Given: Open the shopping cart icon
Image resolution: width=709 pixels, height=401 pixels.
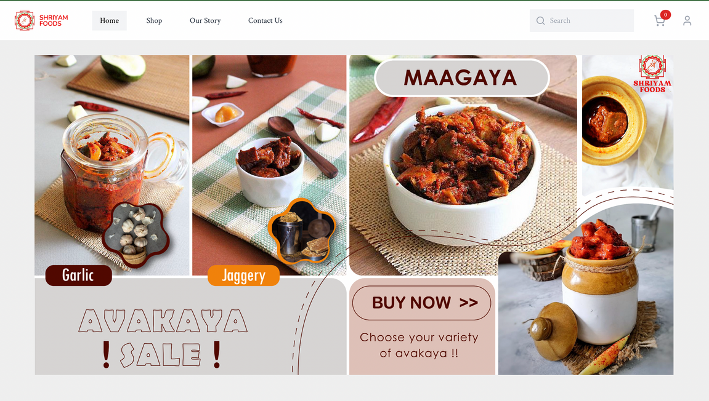Looking at the screenshot, I should (x=659, y=21).
